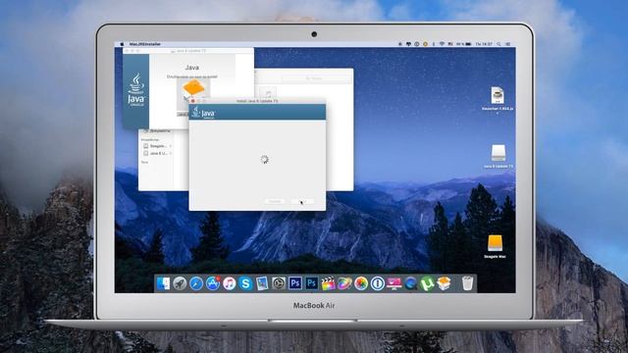
Task: Open Preview icon in the Dock
Action: tap(262, 283)
